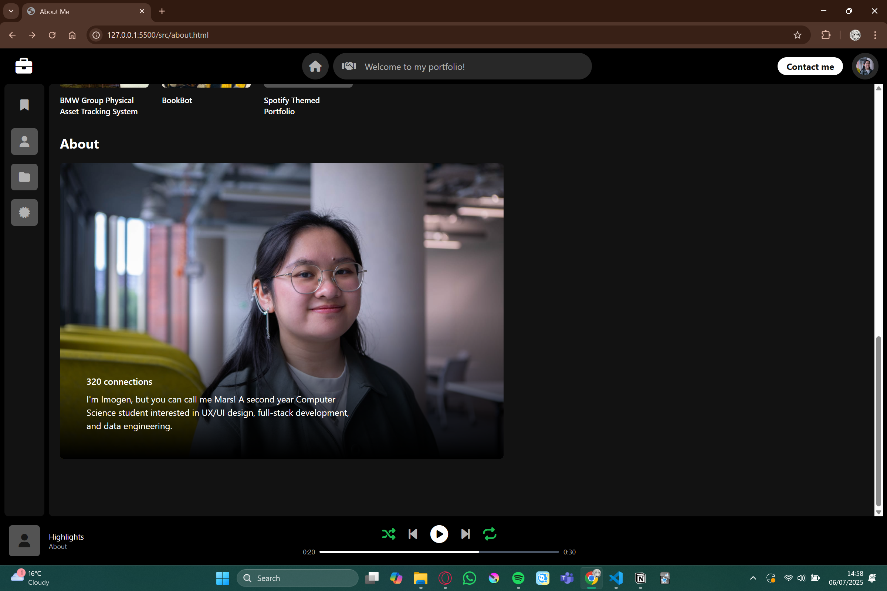Open Chrome tab search dropdown arrow
The height and width of the screenshot is (591, 887).
pos(11,11)
